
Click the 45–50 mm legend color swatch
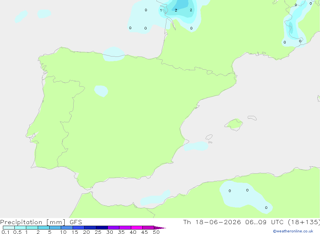click(x=148, y=228)
